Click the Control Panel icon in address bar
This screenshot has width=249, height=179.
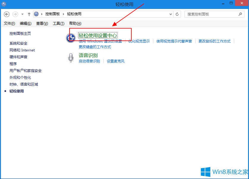(36, 14)
